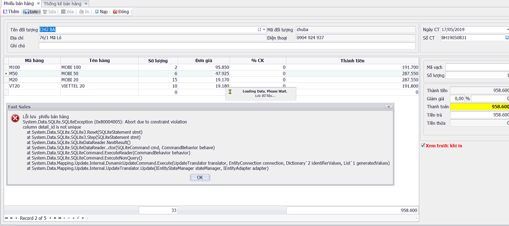Click the Mã hàng column header
The width and height of the screenshot is (509, 226).
[34, 61]
